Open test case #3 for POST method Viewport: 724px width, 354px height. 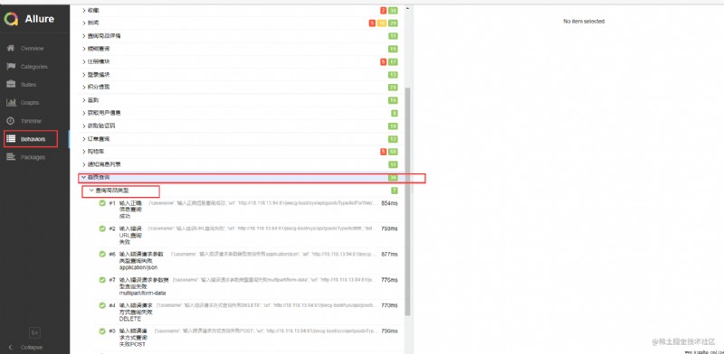248,338
